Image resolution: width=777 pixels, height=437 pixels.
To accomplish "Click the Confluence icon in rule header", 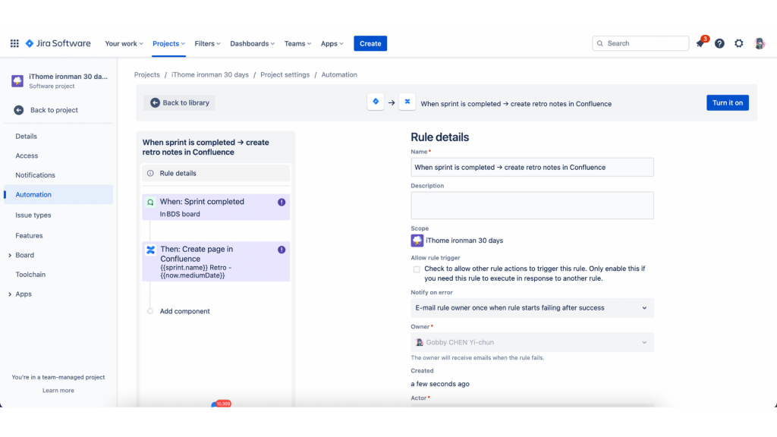I will pyautogui.click(x=407, y=102).
